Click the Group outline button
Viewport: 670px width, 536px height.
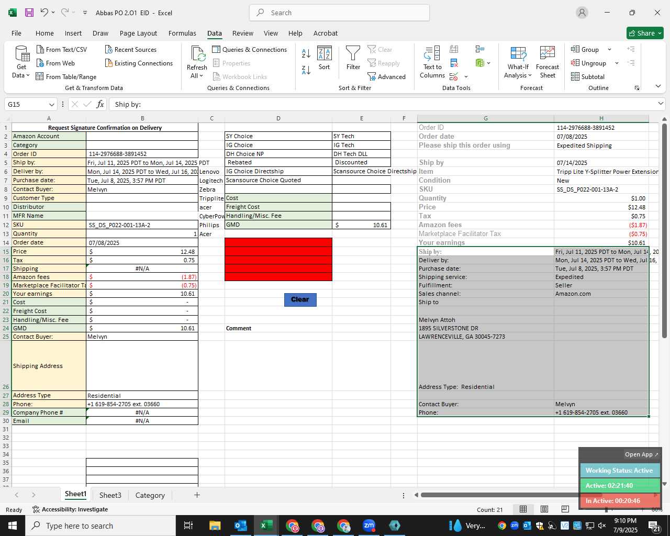click(x=585, y=49)
